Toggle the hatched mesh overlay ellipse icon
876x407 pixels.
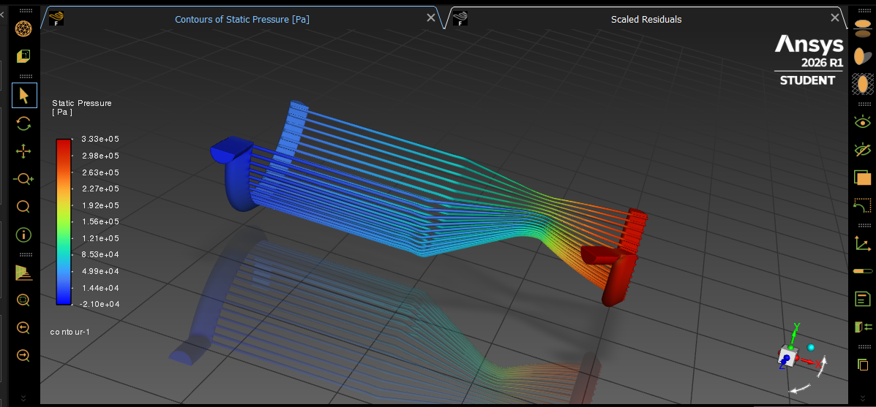[863, 83]
